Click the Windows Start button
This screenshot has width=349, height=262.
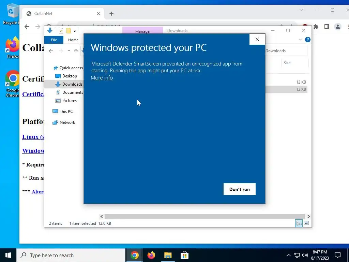pos(8,255)
